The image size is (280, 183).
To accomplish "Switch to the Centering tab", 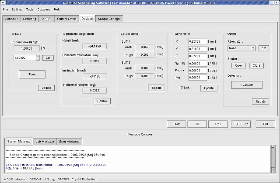I will pos(29,19).
